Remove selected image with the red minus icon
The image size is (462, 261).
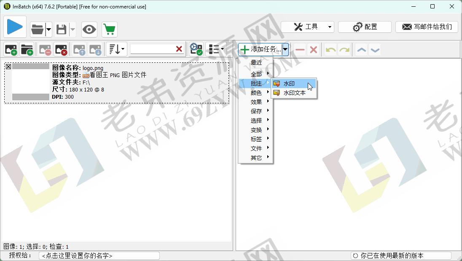click(x=45, y=49)
